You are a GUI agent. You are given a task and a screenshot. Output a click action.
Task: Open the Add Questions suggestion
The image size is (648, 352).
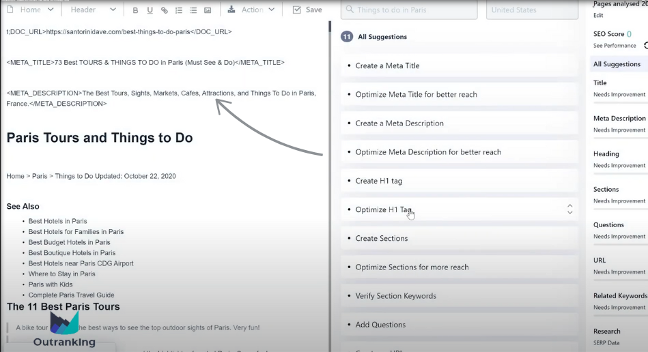point(459,325)
